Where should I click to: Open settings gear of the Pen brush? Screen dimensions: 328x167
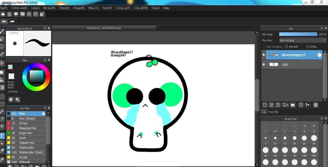43,114
